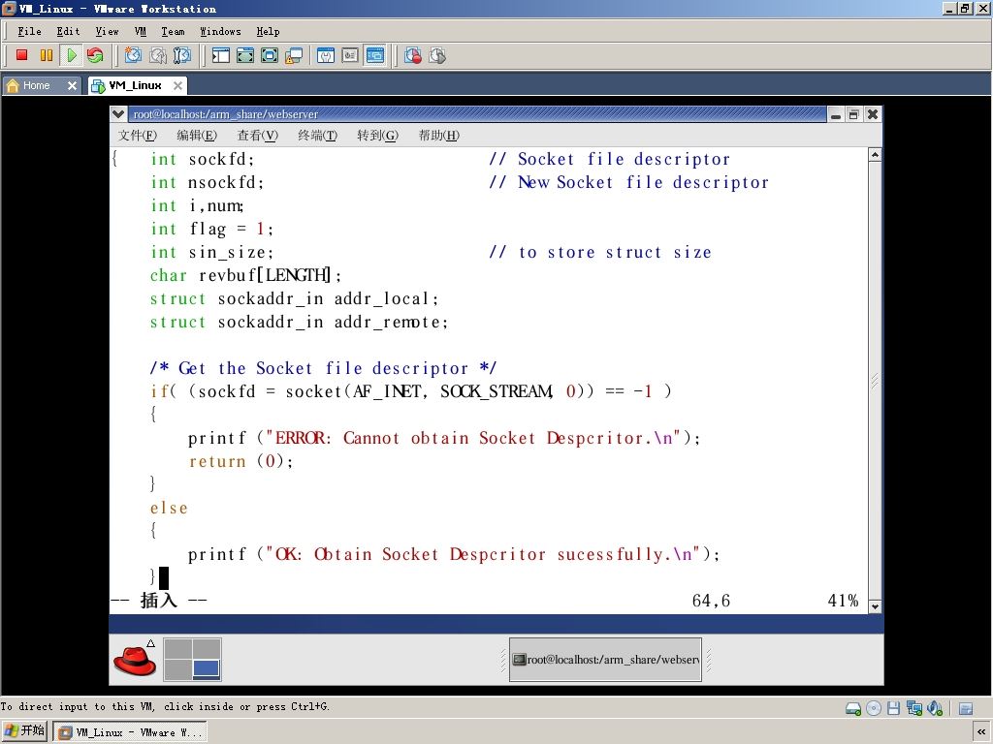Close the VM_Linux tab
The image size is (993, 744).
(178, 85)
